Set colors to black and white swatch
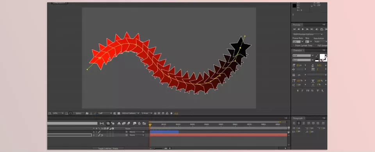Image resolution: width=375 pixels, height=152 pixels. (x=317, y=60)
